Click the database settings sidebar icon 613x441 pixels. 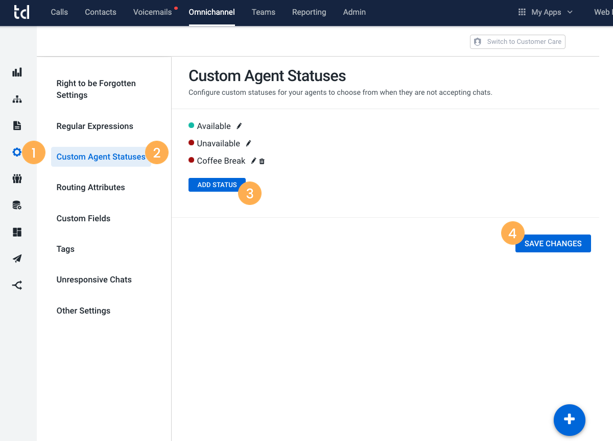17,205
